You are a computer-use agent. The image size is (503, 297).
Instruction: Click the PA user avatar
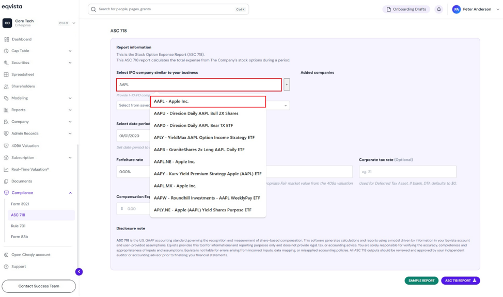[456, 9]
